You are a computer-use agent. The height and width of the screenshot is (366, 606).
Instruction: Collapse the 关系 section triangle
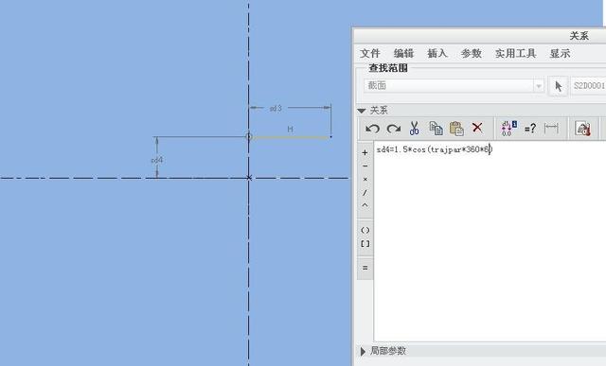362,111
